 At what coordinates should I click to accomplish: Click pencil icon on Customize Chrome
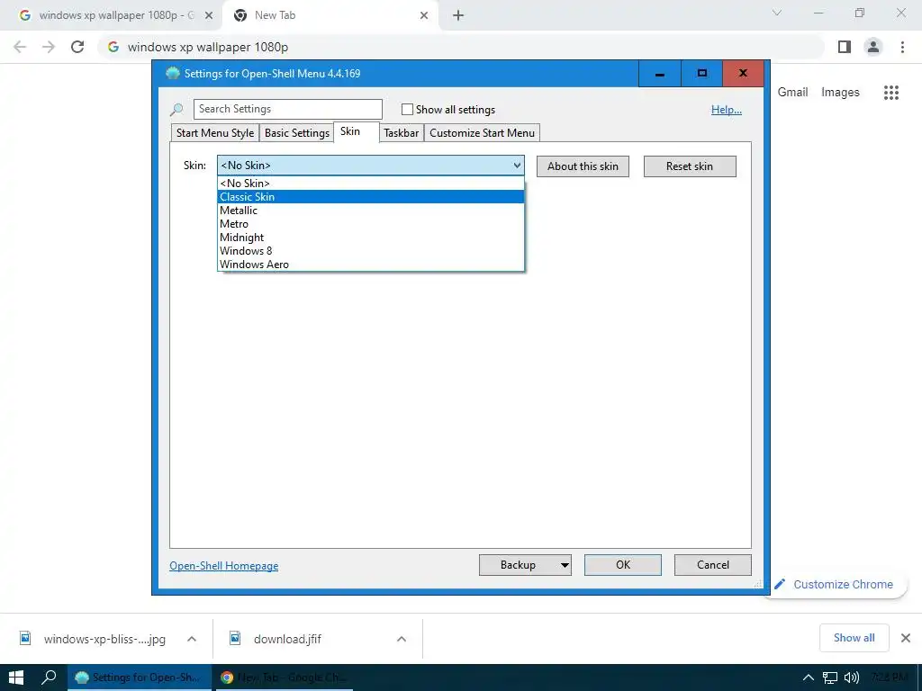tap(780, 584)
